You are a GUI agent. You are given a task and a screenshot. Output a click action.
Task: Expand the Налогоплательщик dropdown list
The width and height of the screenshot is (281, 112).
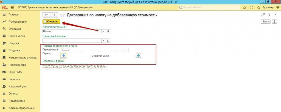pyautogui.click(x=103, y=31)
